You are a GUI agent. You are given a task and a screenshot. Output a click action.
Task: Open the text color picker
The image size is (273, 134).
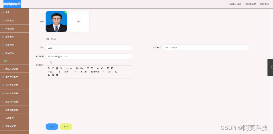click(x=81, y=72)
